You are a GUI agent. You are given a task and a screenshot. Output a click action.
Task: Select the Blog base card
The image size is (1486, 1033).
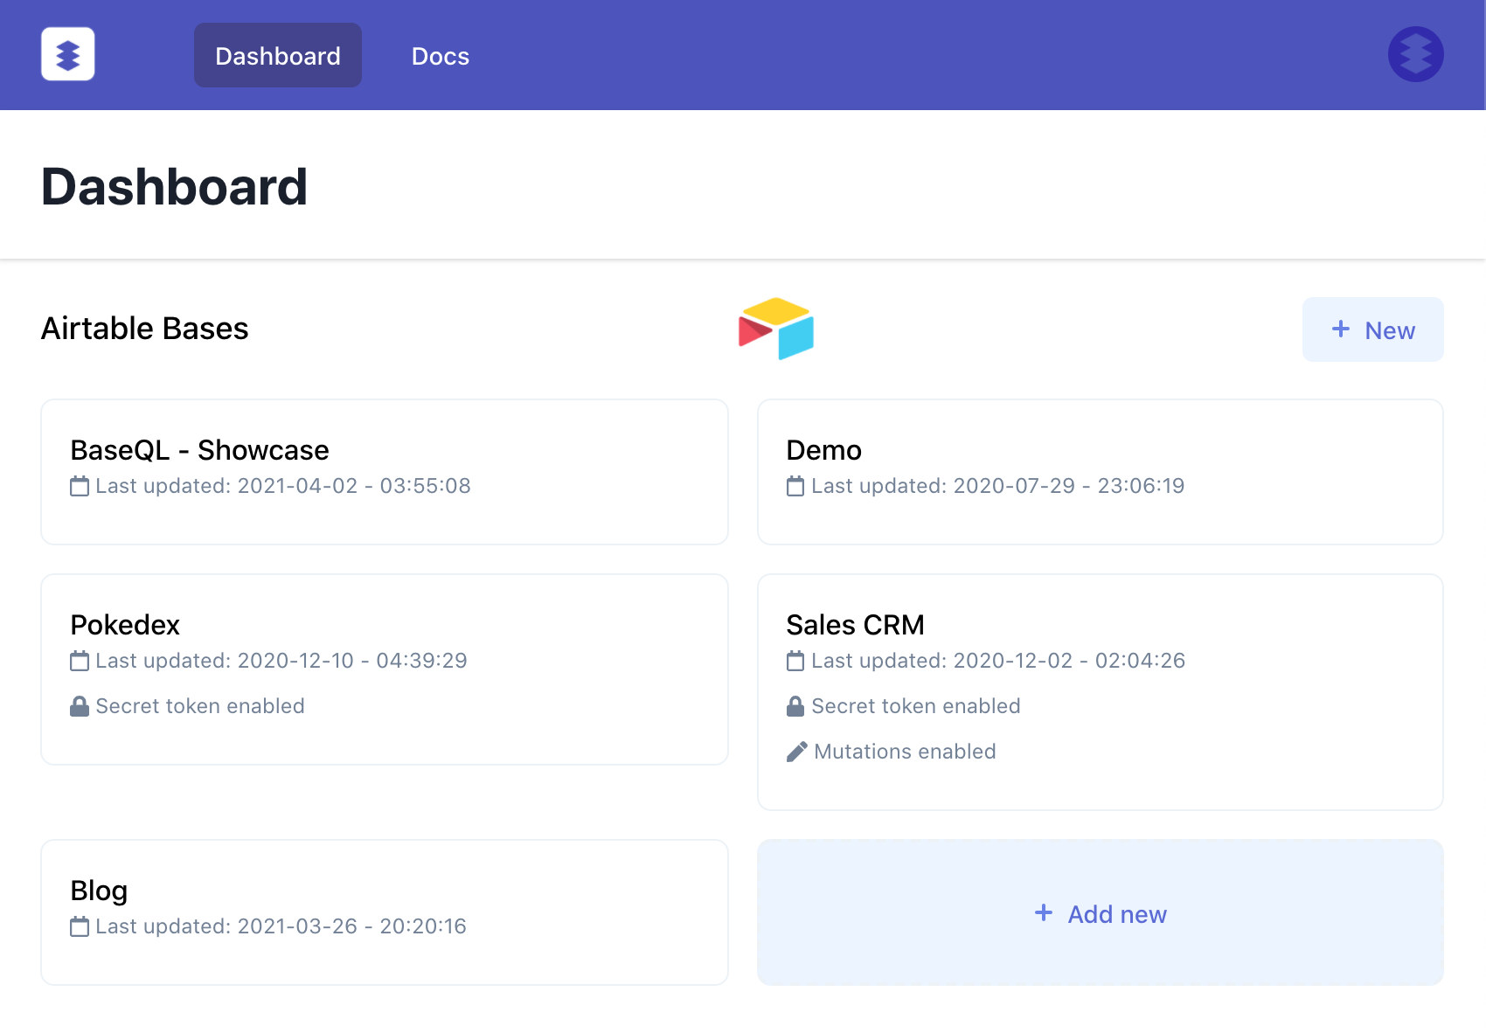384,912
